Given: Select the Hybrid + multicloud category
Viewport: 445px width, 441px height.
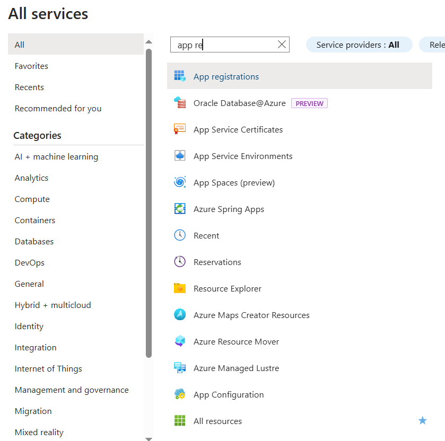Looking at the screenshot, I should point(53,305).
